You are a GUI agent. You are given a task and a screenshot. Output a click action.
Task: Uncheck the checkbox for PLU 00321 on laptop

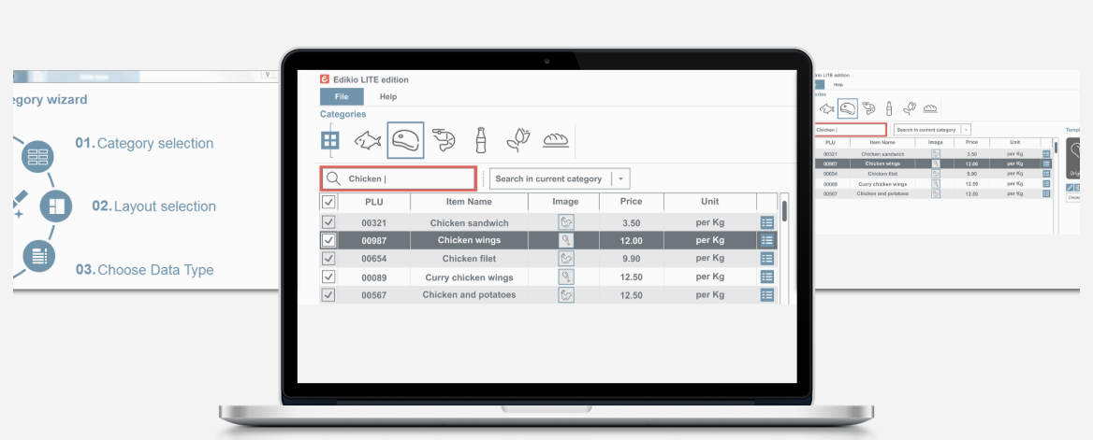click(x=328, y=222)
